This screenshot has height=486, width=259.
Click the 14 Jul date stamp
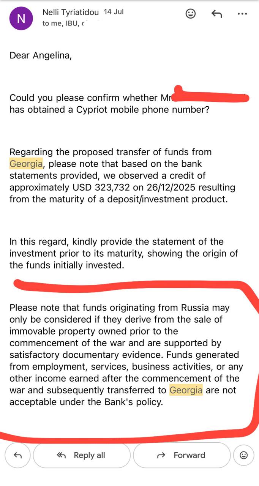pyautogui.click(x=114, y=12)
